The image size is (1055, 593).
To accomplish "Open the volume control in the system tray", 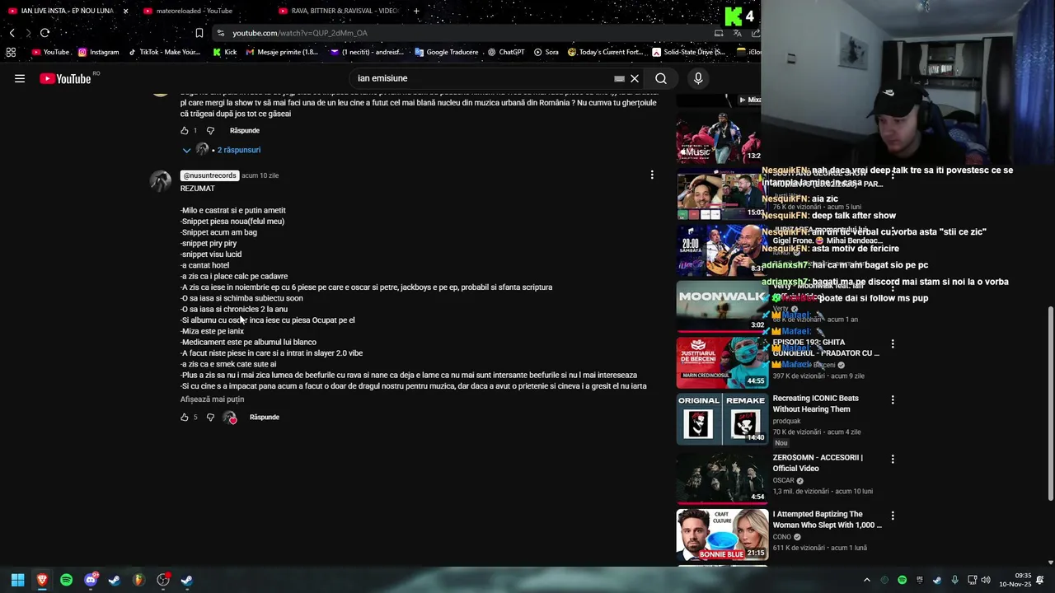I will tap(986, 580).
